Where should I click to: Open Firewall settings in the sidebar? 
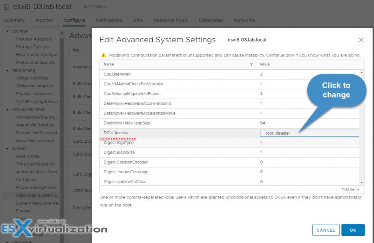pos(23,211)
